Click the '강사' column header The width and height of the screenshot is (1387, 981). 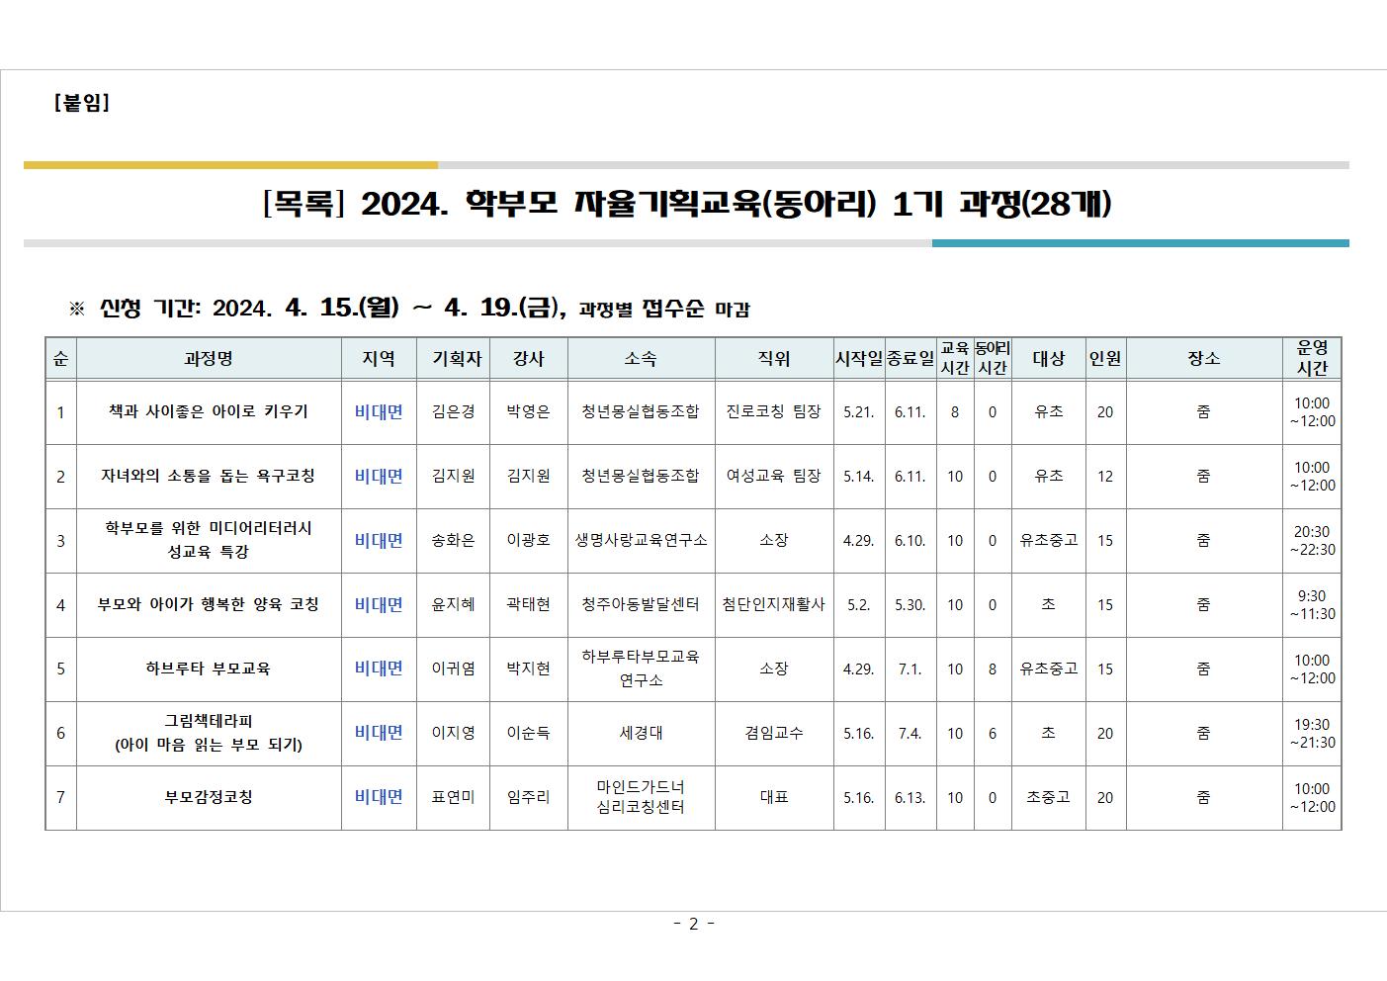529,358
